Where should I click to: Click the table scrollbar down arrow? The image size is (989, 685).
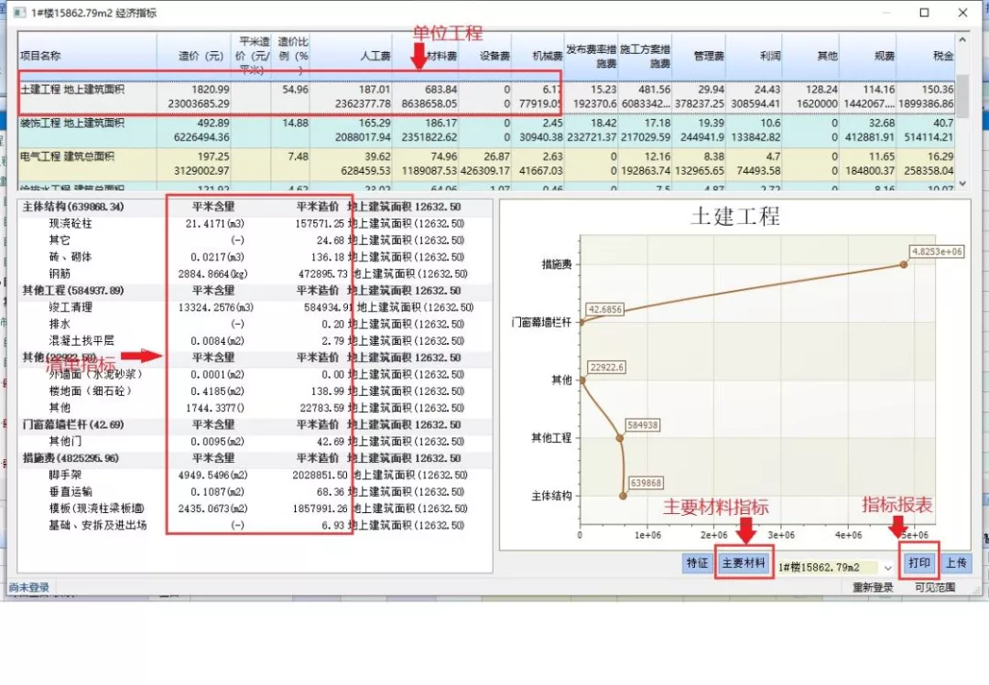coord(962,183)
